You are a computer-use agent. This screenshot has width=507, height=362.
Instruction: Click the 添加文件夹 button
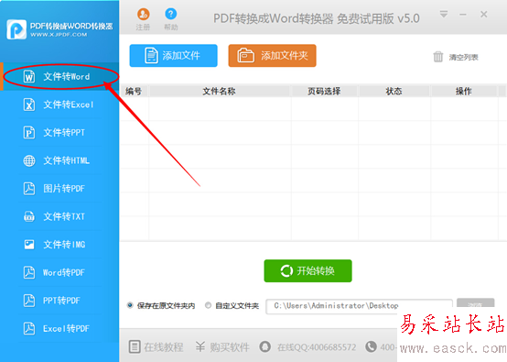click(272, 56)
